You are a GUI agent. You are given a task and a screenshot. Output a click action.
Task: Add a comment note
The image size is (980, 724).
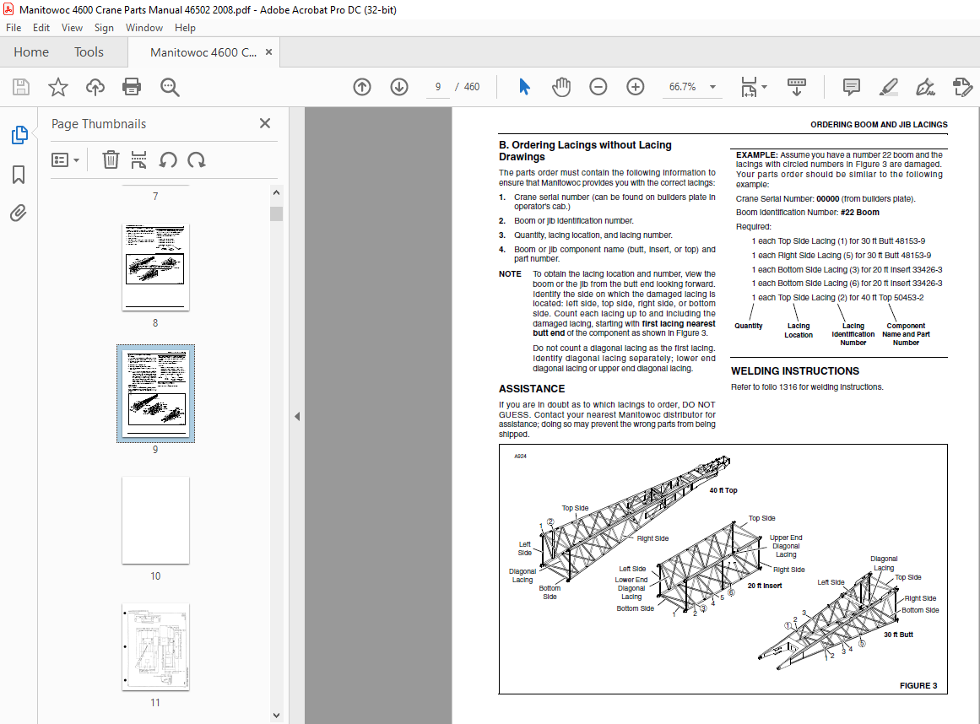pyautogui.click(x=851, y=87)
